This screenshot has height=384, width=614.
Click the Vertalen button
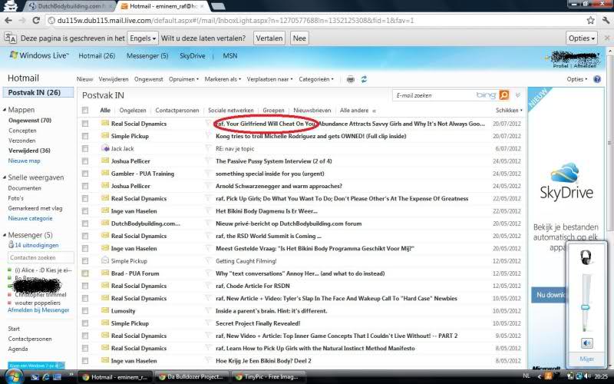coord(269,38)
